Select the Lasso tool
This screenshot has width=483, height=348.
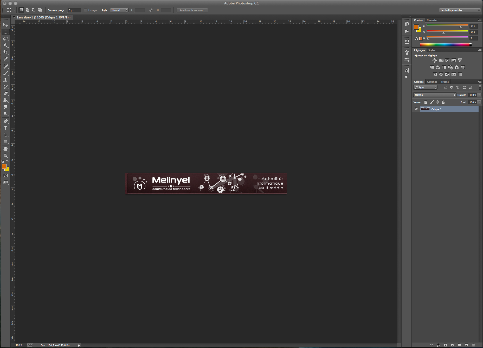pyautogui.click(x=5, y=39)
